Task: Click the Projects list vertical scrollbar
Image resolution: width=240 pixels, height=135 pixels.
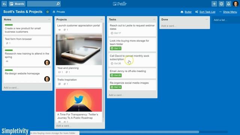Action: point(103,70)
